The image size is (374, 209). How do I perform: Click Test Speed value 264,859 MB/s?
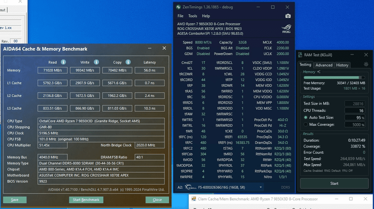tap(352, 158)
